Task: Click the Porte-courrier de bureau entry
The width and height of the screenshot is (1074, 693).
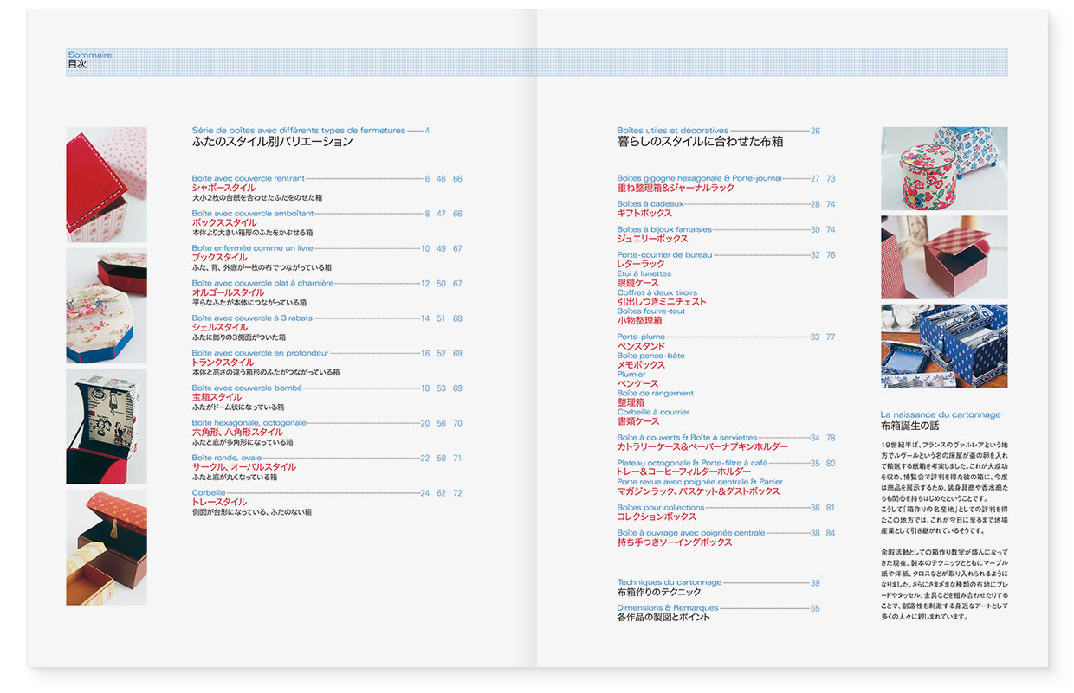Action: click(x=664, y=255)
